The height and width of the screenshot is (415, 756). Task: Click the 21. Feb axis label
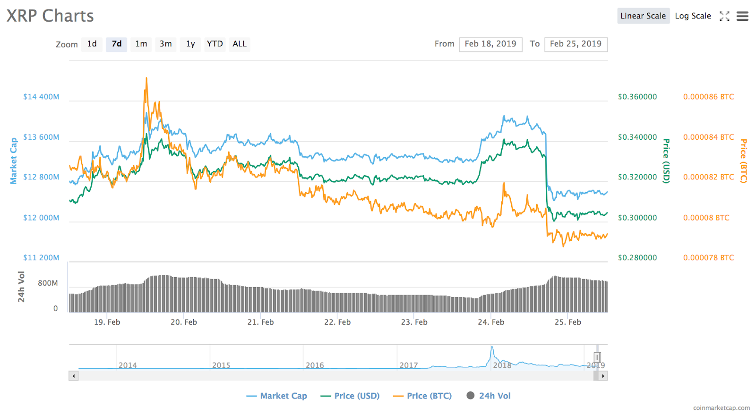[x=260, y=322]
